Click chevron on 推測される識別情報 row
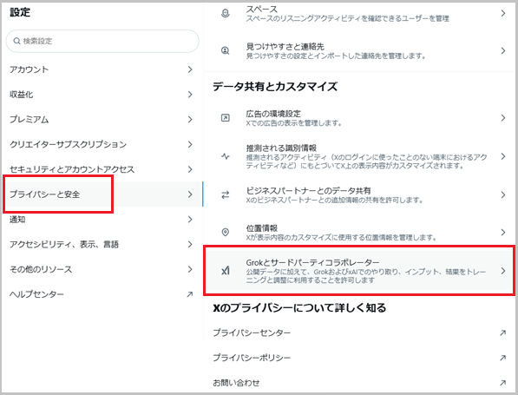Screen dimensions: 518x395 (x=503, y=156)
